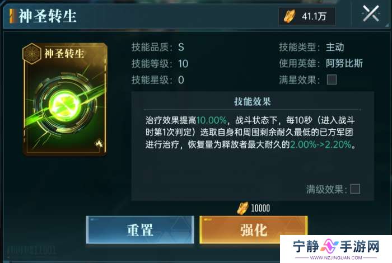Toggle the 满级效果 checkbox
This screenshot has height=263, width=392.
click(355, 189)
